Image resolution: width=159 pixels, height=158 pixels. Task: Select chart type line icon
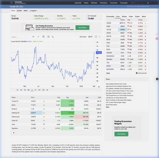pyautogui.click(x=38, y=36)
